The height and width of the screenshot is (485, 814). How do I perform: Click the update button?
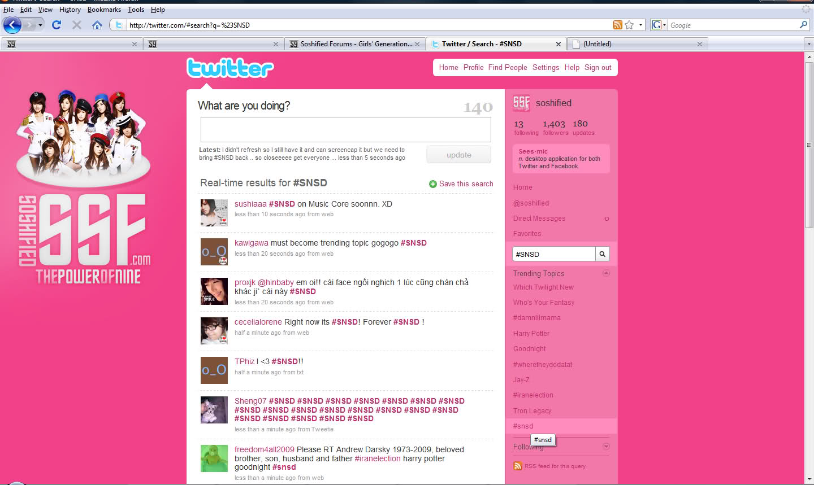click(458, 155)
